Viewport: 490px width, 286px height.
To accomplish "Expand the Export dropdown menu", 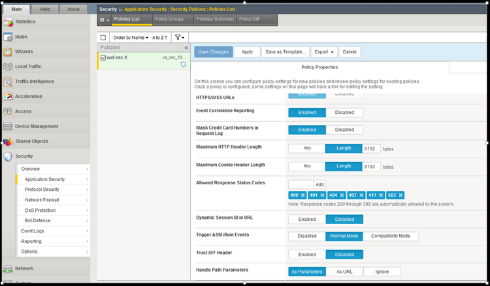I will (x=325, y=51).
